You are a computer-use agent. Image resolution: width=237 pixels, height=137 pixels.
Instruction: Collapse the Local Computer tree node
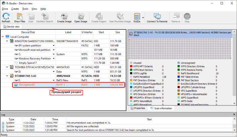point(3,37)
